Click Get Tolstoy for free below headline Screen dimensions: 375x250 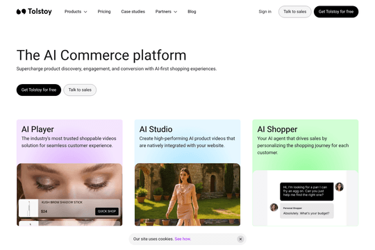[x=39, y=90]
